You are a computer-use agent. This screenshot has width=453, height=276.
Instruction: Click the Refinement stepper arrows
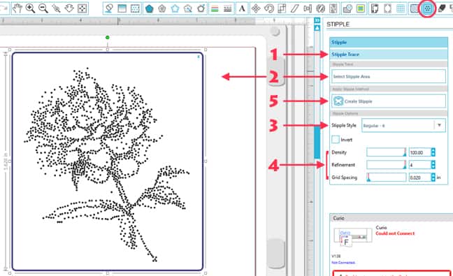[433, 165]
